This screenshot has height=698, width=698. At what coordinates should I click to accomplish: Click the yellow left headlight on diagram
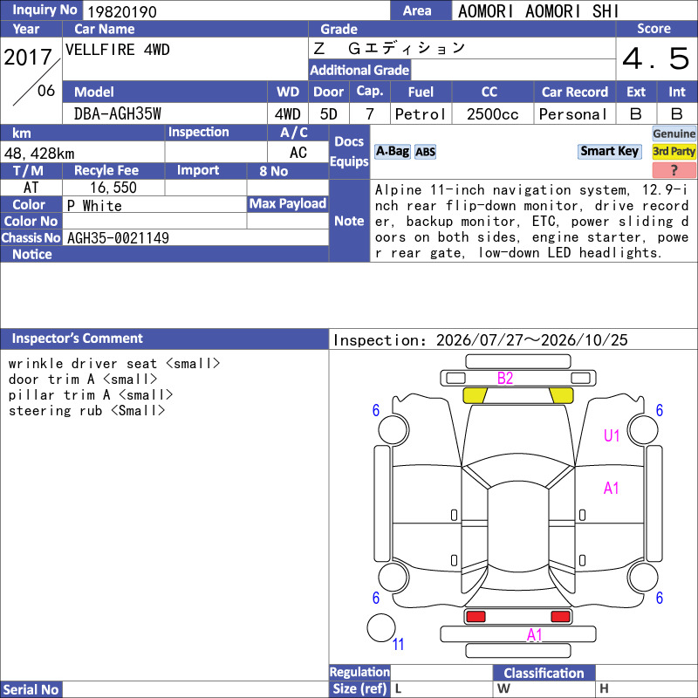(475, 396)
